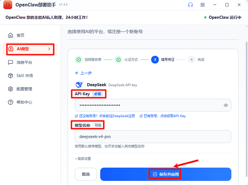Click the 配置管理 gear icon
The image size is (248, 185).
(10, 89)
